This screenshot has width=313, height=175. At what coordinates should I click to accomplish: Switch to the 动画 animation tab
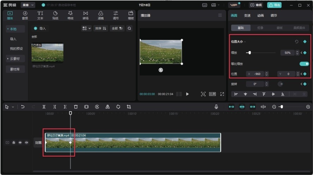click(x=260, y=15)
